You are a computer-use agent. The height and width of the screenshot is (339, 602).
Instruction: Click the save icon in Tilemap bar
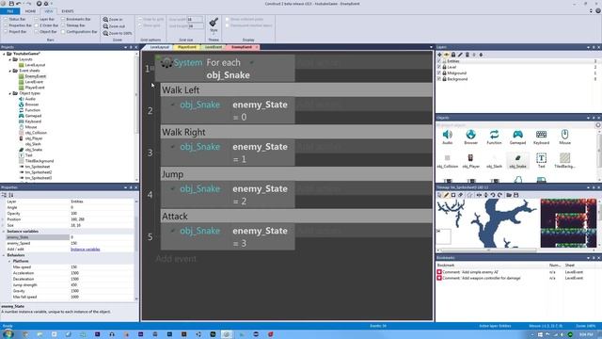516,195
